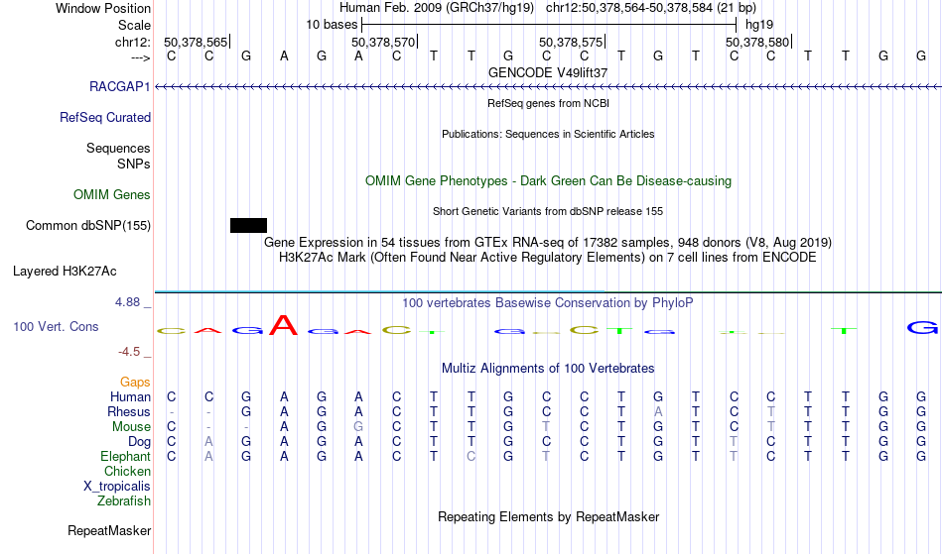Click the SNPs track label
This screenshot has width=943, height=554.
point(134,164)
